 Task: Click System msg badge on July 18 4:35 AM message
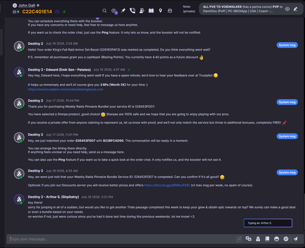point(287,172)
